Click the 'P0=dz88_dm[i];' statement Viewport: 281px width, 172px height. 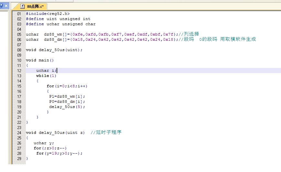click(67, 102)
